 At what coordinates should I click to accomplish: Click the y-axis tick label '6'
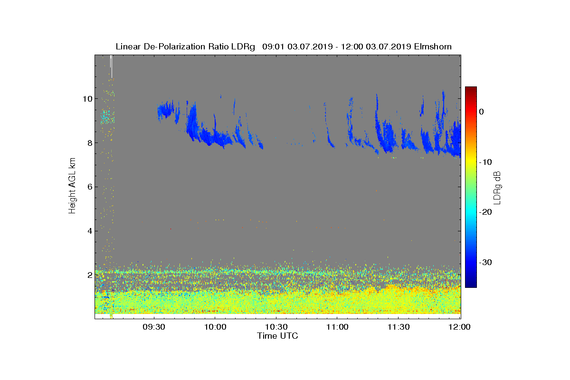pyautogui.click(x=89, y=187)
